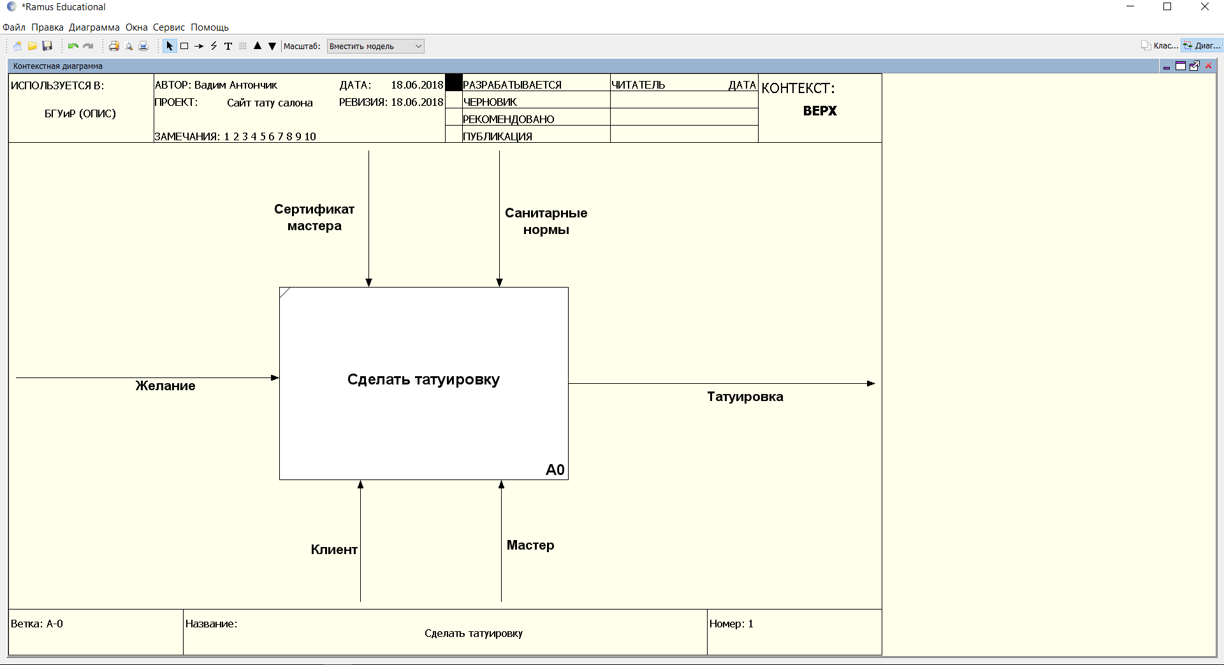Toggle the dotted grid tool icon
This screenshot has width=1224, height=665.
click(x=243, y=46)
